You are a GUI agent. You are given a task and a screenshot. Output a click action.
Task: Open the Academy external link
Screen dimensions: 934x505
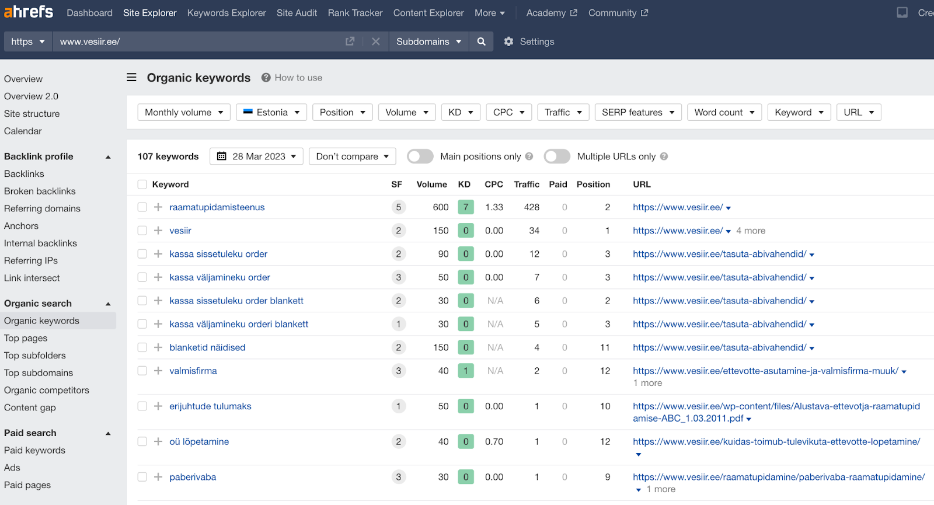tap(552, 13)
